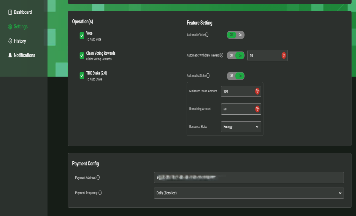
Task: Click the Notifications bell icon
Action: 10,55
